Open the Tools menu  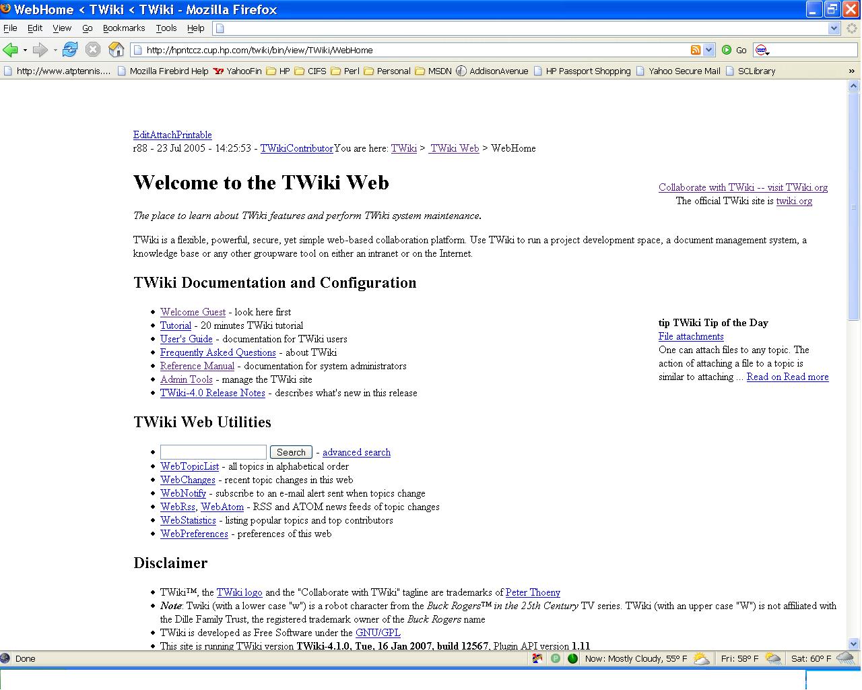pyautogui.click(x=166, y=28)
